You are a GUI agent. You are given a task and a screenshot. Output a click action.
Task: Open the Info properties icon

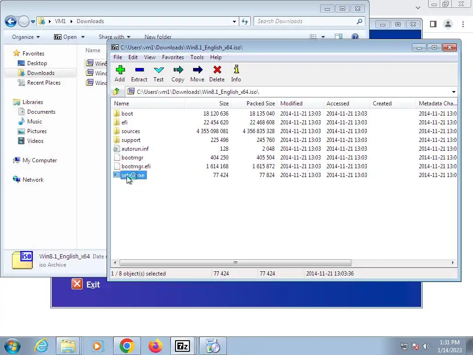click(236, 73)
